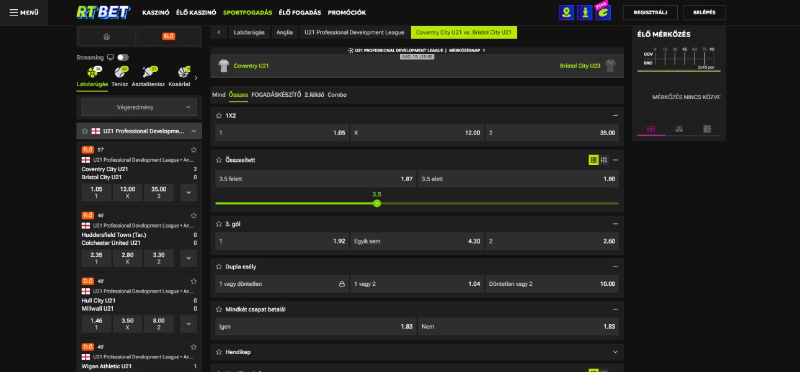The height and width of the screenshot is (372, 800).
Task: Bet on Döntetlen vagy 2 at 10.00
Action: point(552,283)
